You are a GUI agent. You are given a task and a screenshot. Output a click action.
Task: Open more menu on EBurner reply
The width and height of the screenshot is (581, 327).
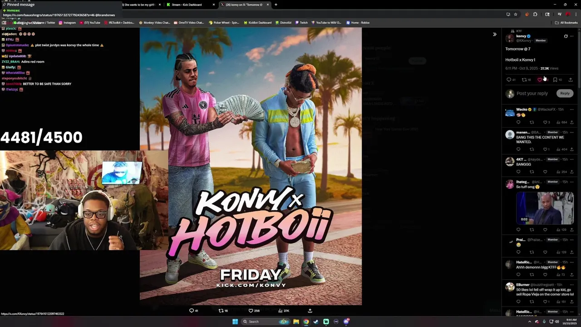[572, 285]
